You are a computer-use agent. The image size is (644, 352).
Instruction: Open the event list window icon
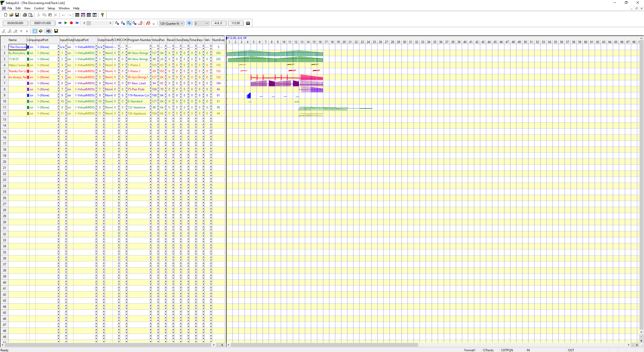(89, 15)
